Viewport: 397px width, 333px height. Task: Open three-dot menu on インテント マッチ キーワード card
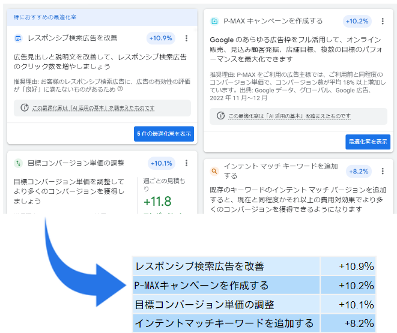point(383,171)
